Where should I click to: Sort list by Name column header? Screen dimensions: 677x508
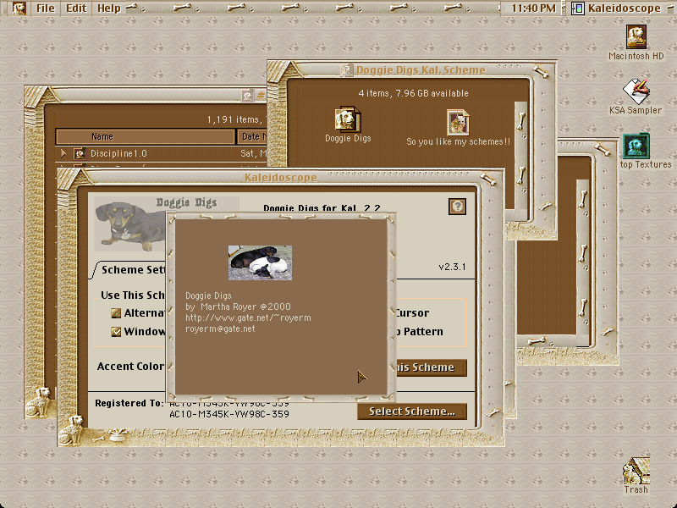point(145,136)
